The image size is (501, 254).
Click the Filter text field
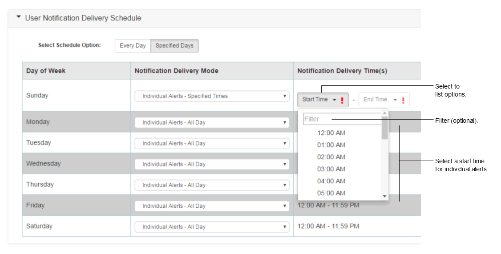342,119
